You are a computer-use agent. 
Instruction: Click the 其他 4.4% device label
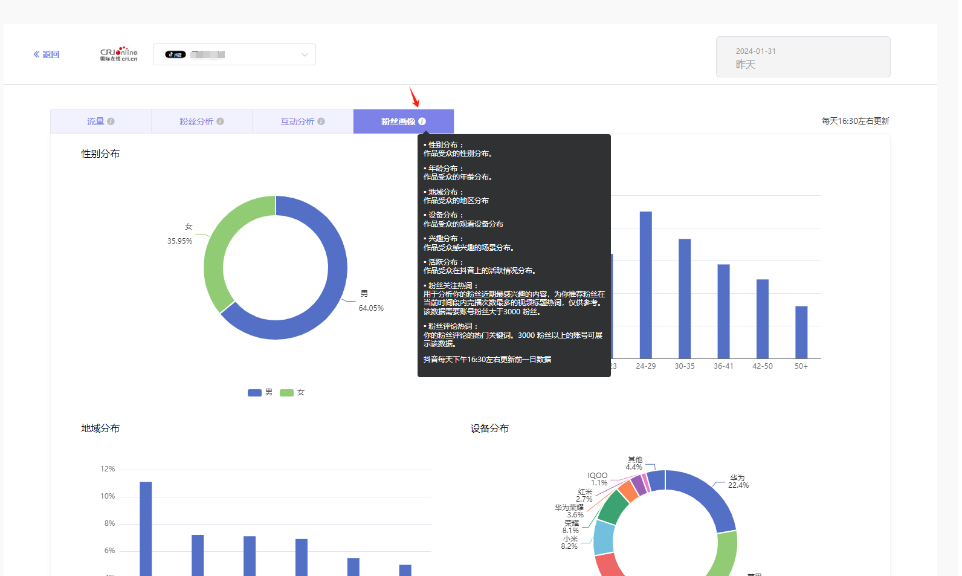(x=634, y=464)
